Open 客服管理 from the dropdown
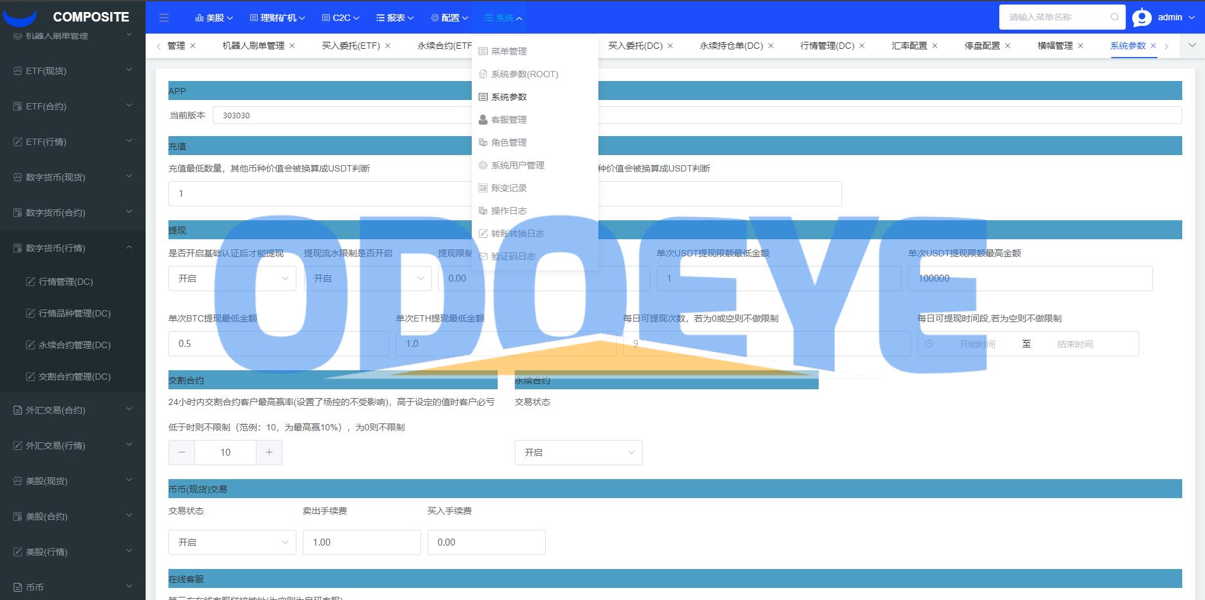This screenshot has height=600, width=1205. pyautogui.click(x=535, y=120)
